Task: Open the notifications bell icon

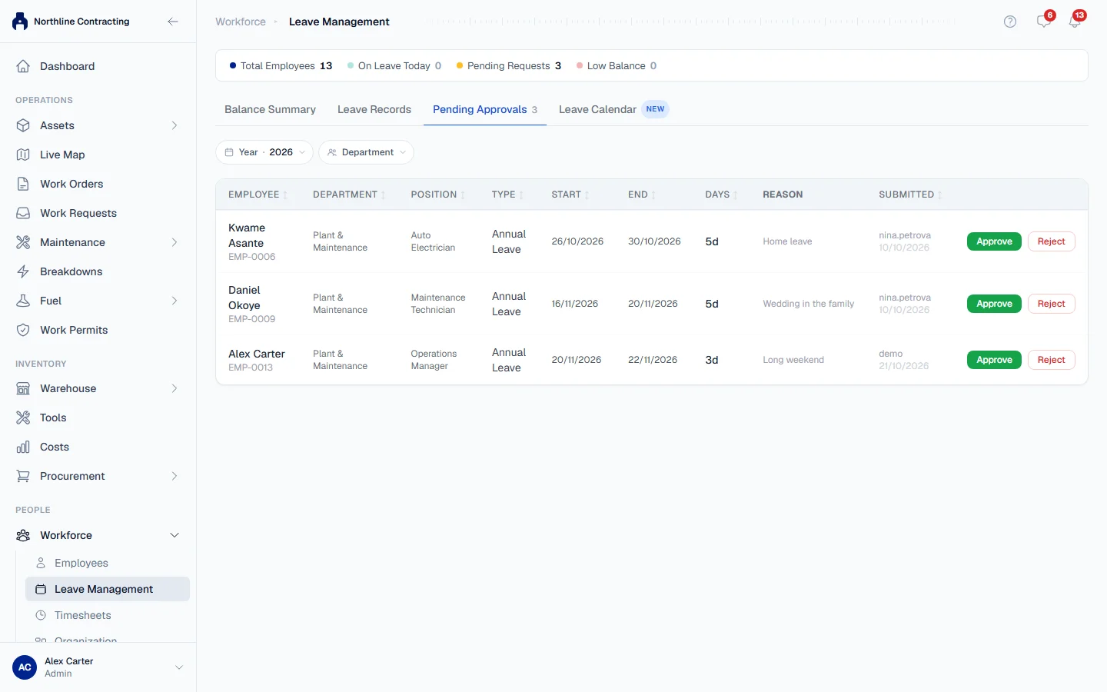Action: point(1075,22)
